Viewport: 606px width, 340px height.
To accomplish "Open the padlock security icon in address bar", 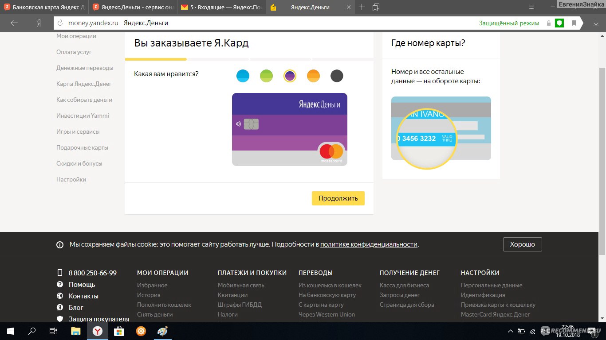I will point(549,23).
